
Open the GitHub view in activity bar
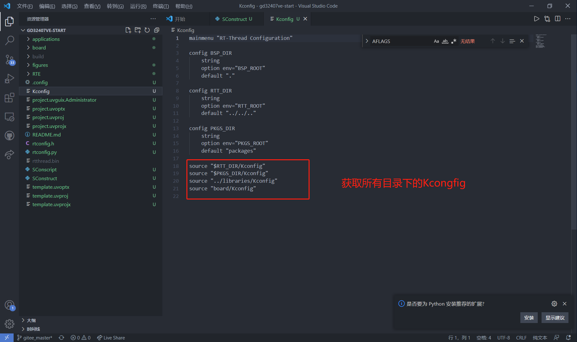pyautogui.click(x=9, y=136)
